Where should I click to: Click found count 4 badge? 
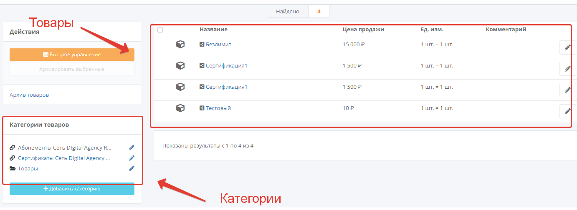coord(319,11)
